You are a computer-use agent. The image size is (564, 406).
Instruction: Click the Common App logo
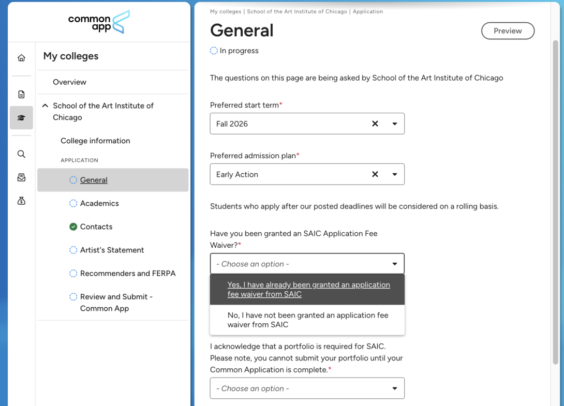pyautogui.click(x=98, y=22)
